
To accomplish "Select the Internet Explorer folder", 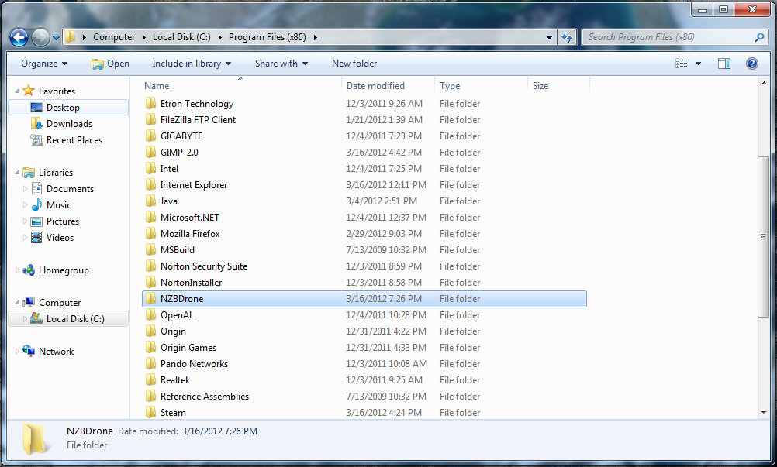I will click(364, 185).
